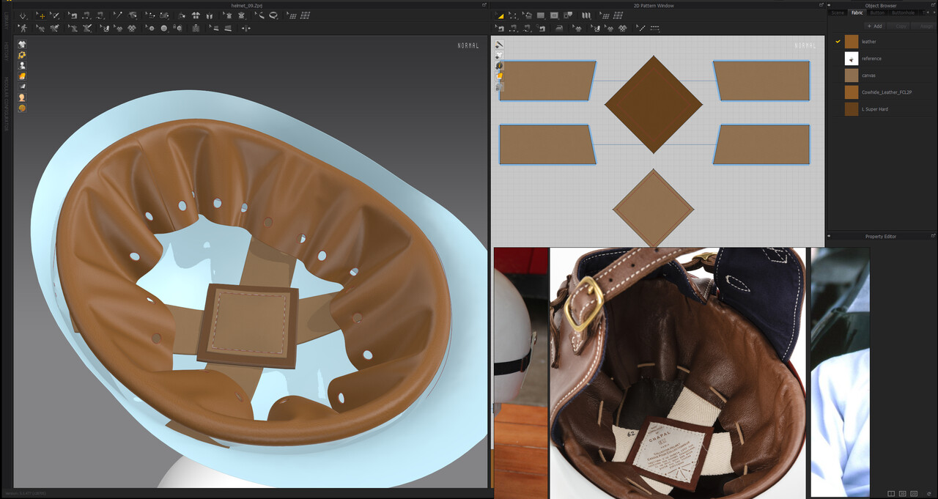Select the Polygon tool in 2D toolbar
Screen dimensions: 938x499
[x=528, y=15]
